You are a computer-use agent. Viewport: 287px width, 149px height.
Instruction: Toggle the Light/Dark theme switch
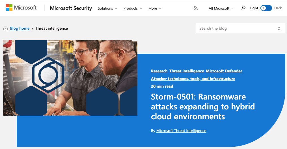266,8
